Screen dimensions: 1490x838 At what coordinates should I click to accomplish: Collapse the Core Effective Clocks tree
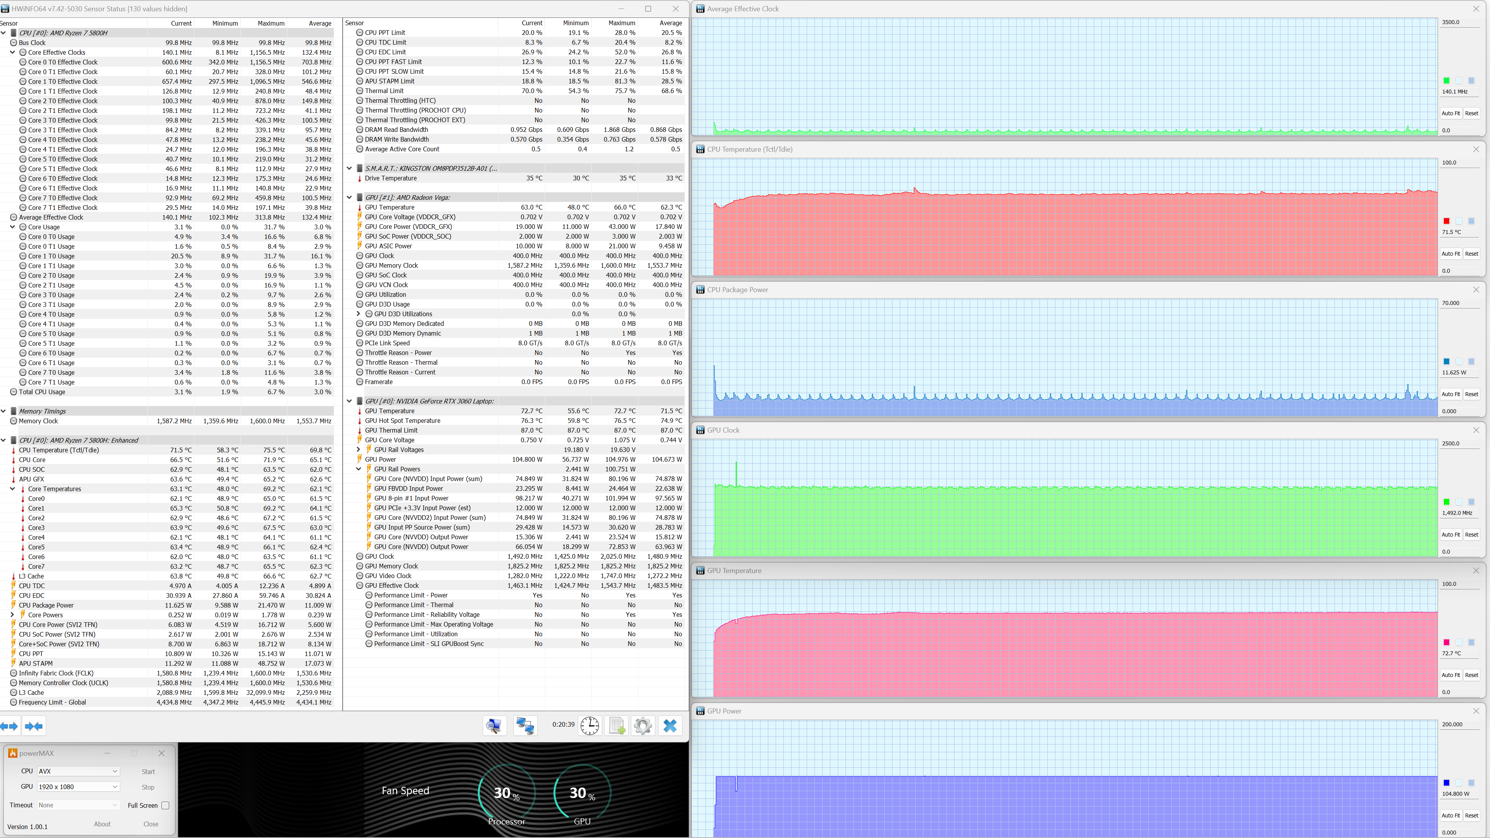click(x=13, y=52)
